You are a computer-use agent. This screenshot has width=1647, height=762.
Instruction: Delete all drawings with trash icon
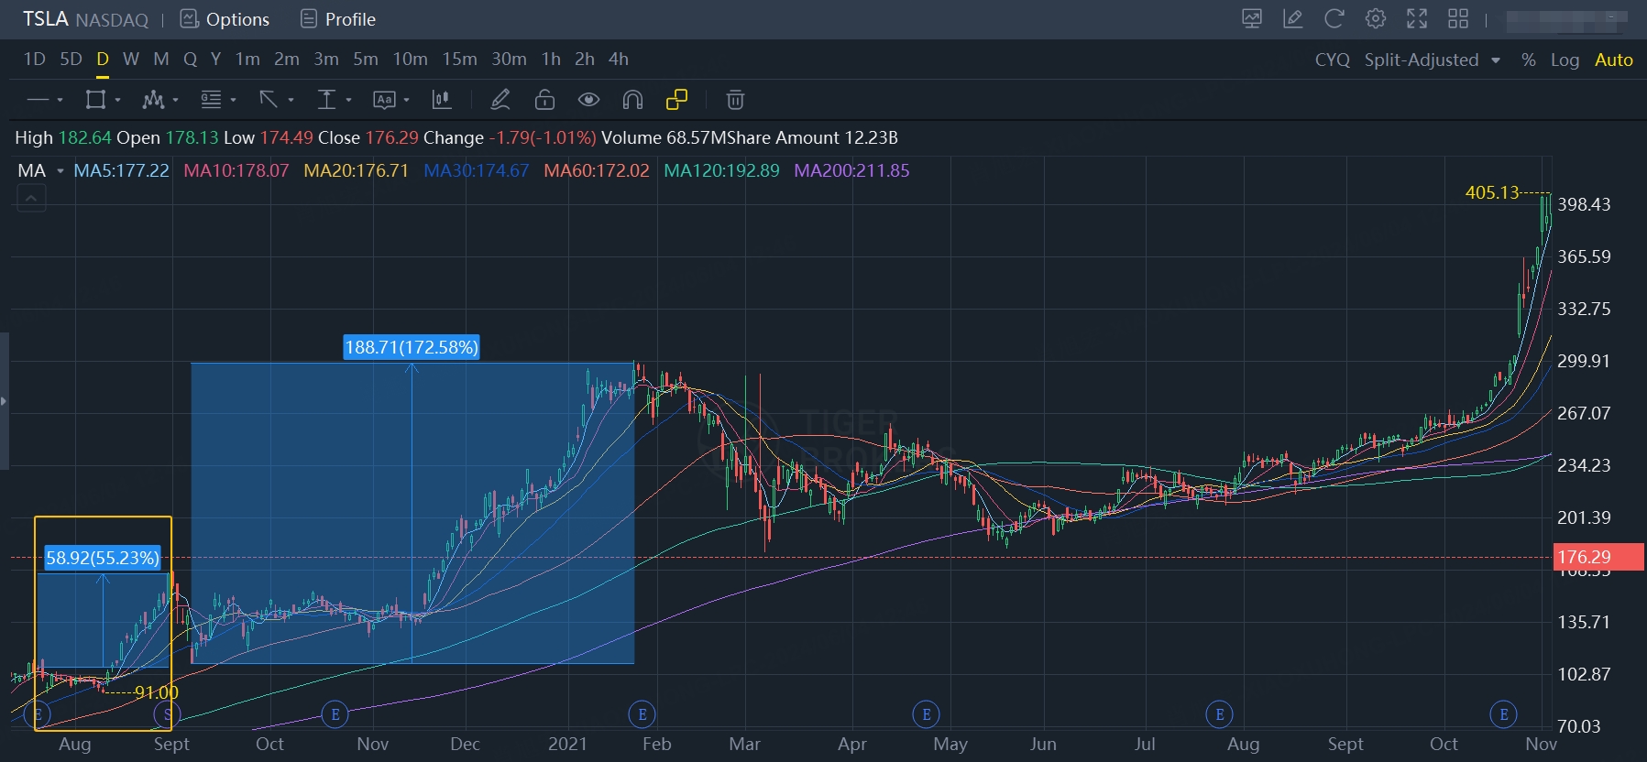point(735,100)
